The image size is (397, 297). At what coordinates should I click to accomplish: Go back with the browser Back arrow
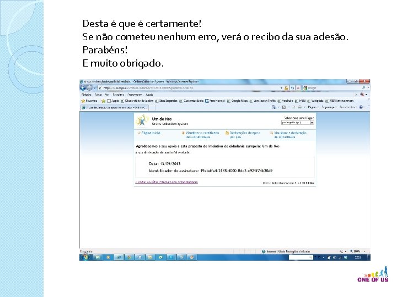(x=83, y=88)
